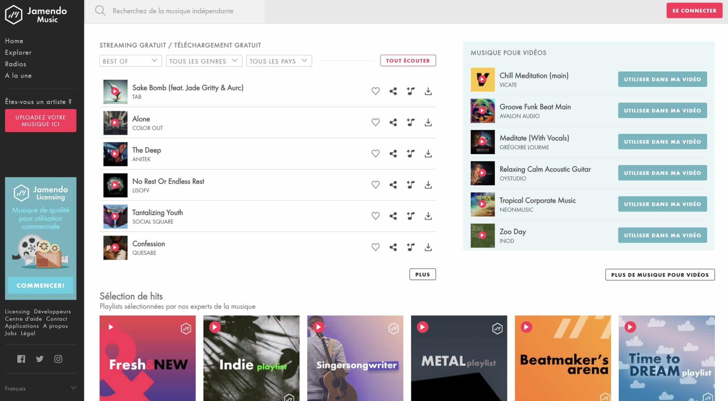The height and width of the screenshot is (401, 728).
Task: Click the share icon on The Deep
Action: click(393, 154)
